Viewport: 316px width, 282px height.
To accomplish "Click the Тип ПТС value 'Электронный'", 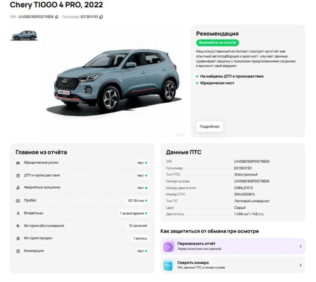I will (246, 175).
